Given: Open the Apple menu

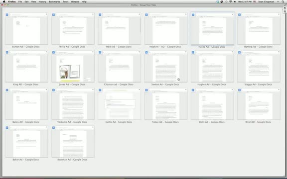Looking at the screenshot, I should 4,1.
